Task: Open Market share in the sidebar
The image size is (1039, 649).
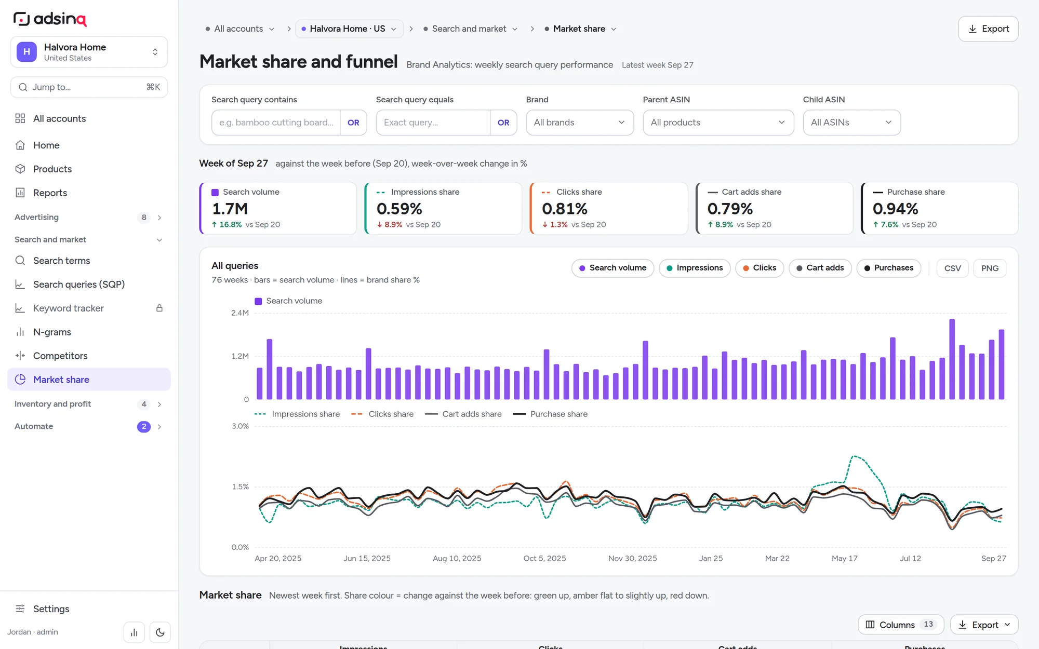Action: [x=89, y=380]
